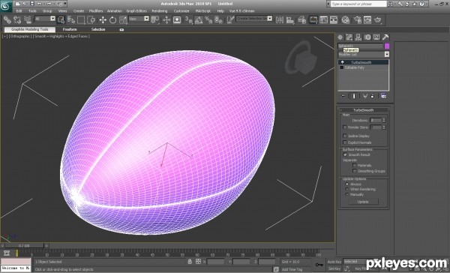Image resolution: width=450 pixels, height=273 pixels.
Task: Click Bind to Space Warp tool
Action: (28, 19)
